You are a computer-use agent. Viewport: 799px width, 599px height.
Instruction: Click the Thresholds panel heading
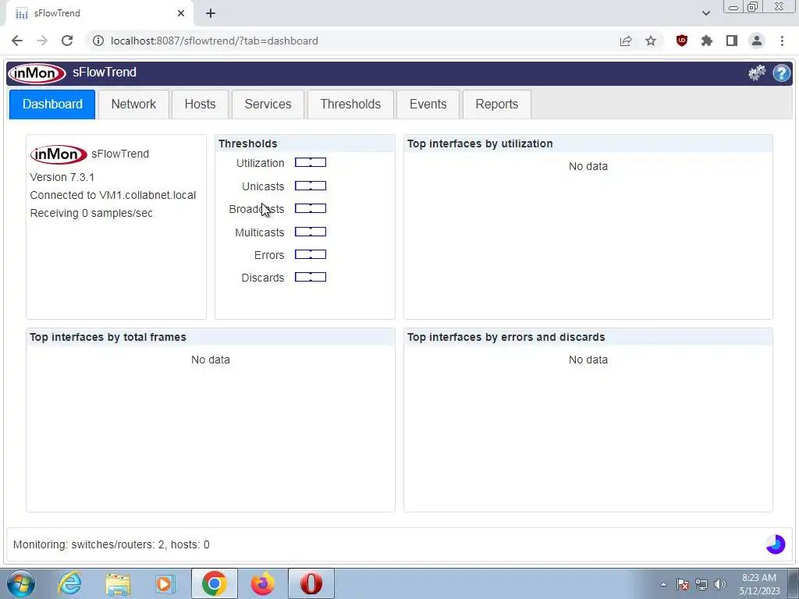pyautogui.click(x=247, y=144)
